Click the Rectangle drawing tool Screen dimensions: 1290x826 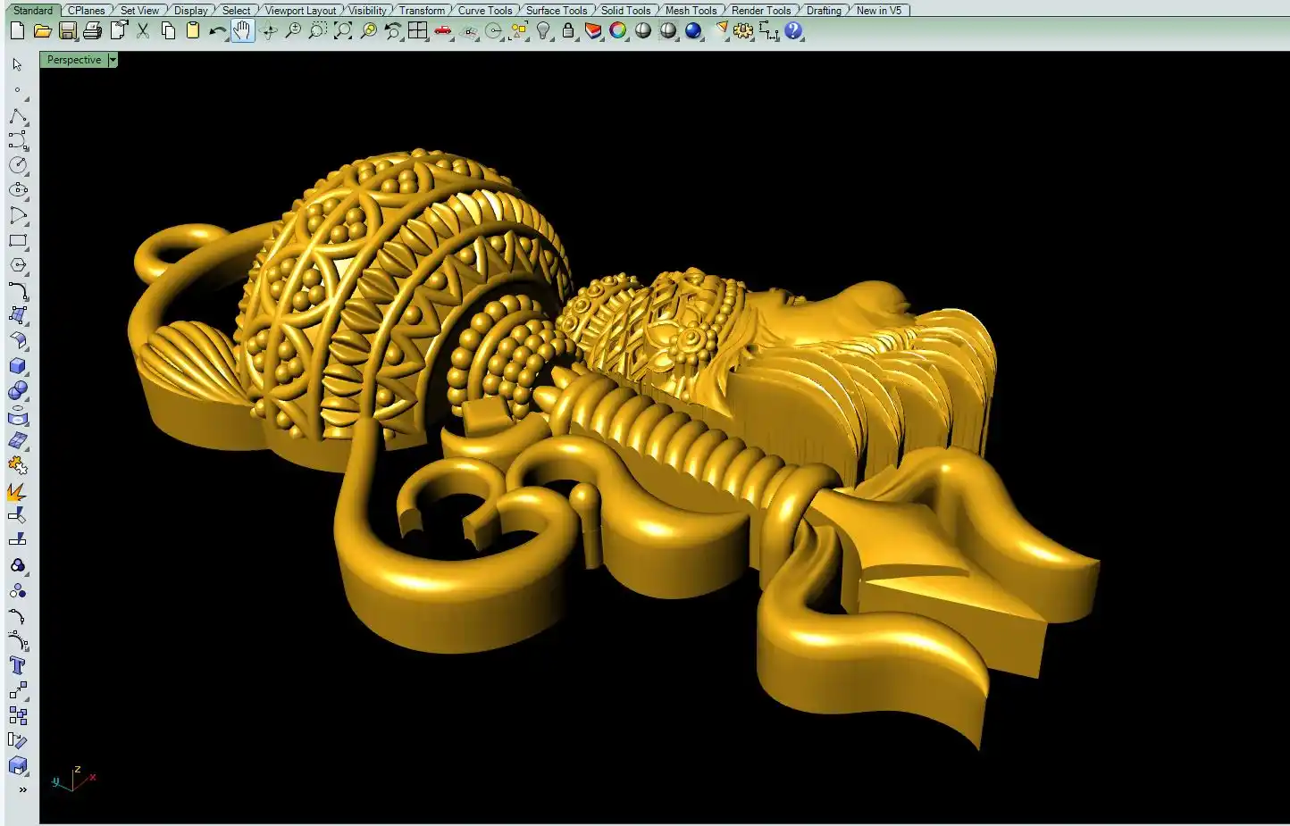[x=18, y=241]
